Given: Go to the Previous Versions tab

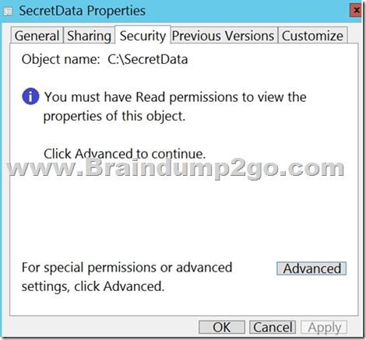Looking at the screenshot, I should (223, 36).
